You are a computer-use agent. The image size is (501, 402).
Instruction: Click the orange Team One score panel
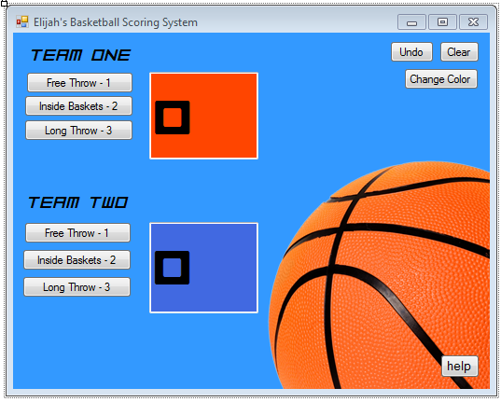(x=203, y=116)
